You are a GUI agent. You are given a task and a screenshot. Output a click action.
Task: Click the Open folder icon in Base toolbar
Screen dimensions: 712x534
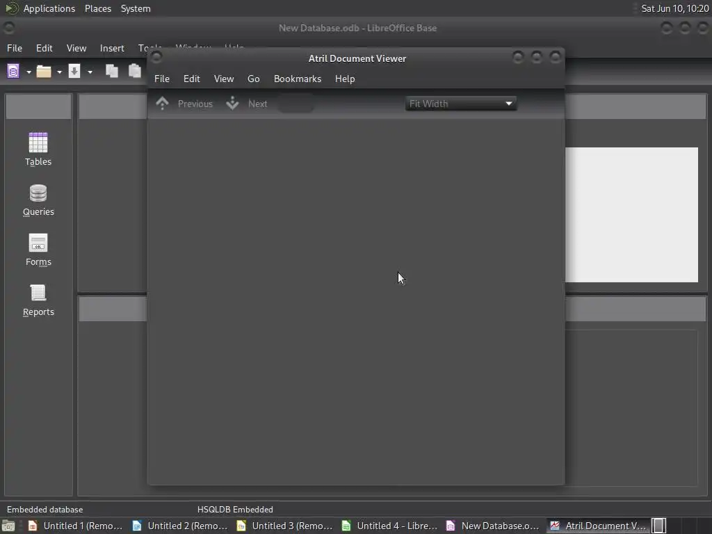coord(44,72)
